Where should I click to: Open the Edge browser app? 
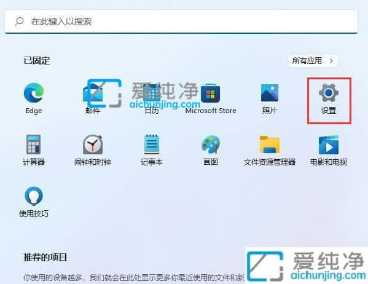[x=34, y=98]
